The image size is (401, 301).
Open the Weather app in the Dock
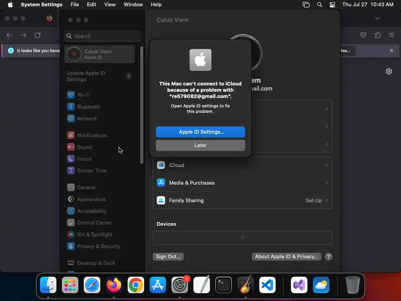tap(321, 285)
